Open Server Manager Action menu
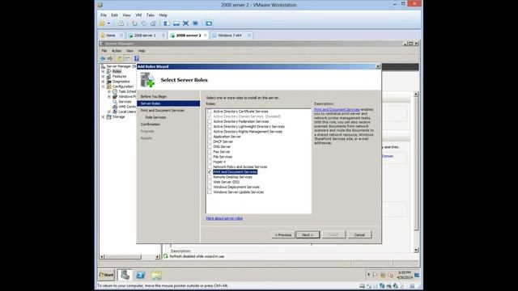Image resolution: width=518 pixels, height=291 pixels. 117,51
